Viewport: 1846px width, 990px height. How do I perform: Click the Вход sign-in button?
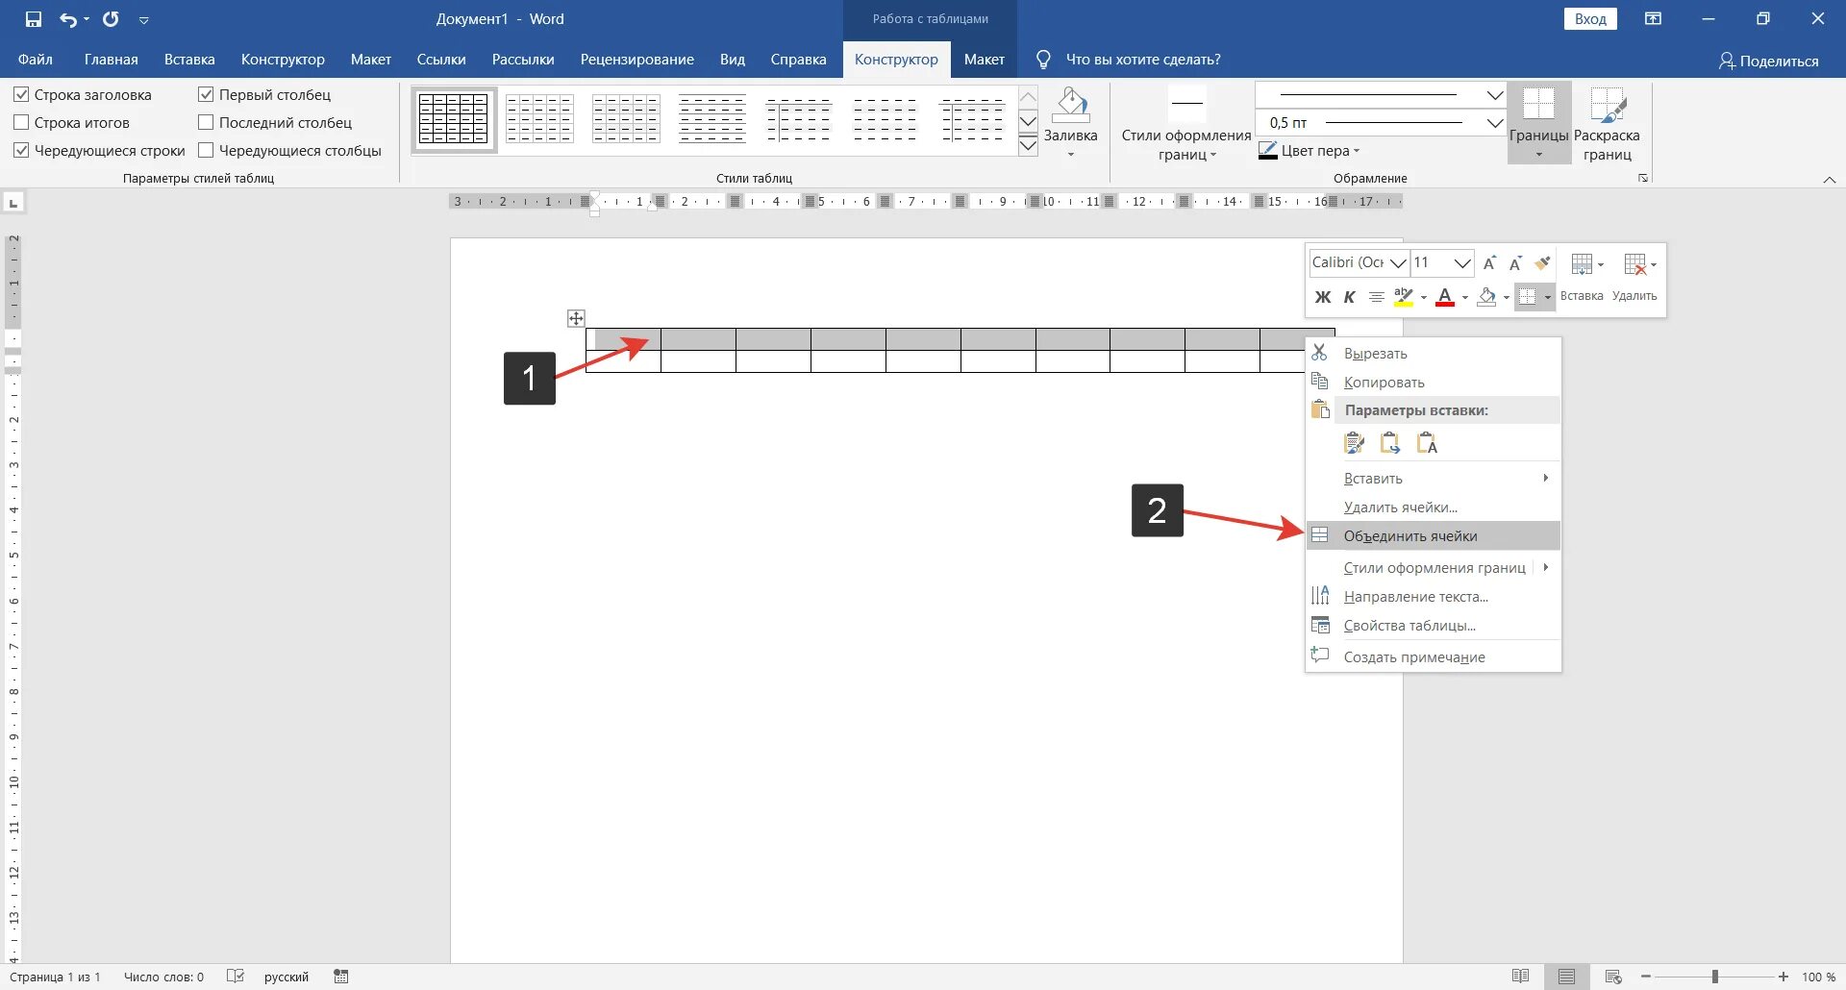point(1590,19)
